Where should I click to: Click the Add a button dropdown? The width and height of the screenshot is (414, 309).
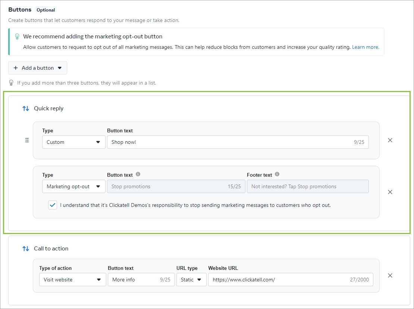click(x=38, y=68)
